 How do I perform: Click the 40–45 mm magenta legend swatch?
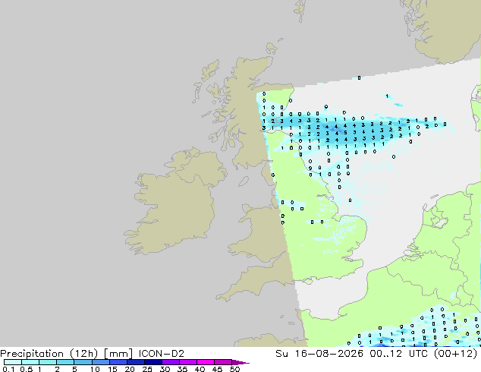pos(206,362)
